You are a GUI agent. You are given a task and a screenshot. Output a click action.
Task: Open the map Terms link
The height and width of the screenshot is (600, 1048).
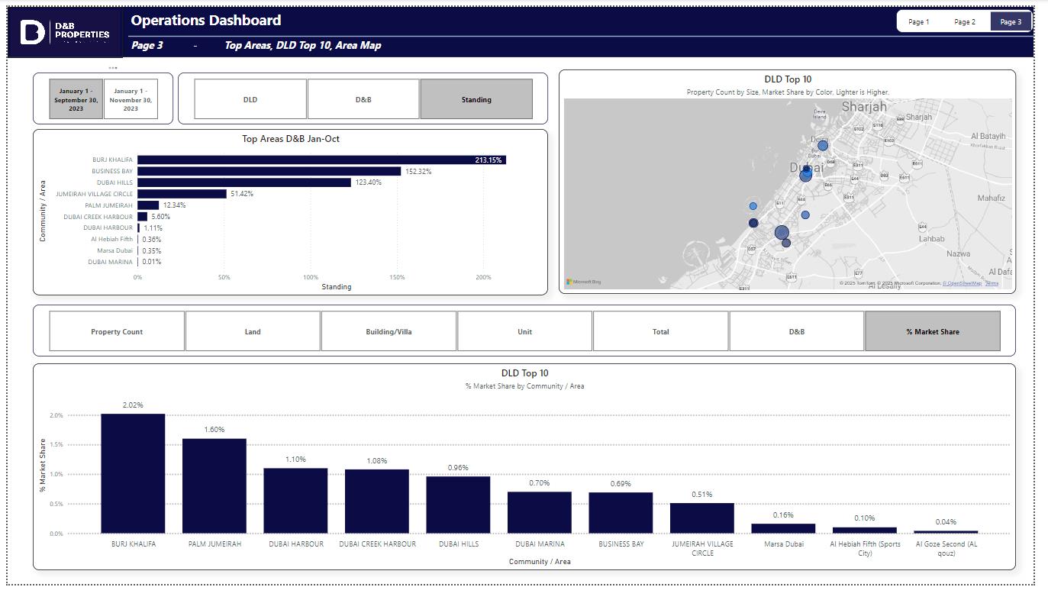tap(992, 283)
